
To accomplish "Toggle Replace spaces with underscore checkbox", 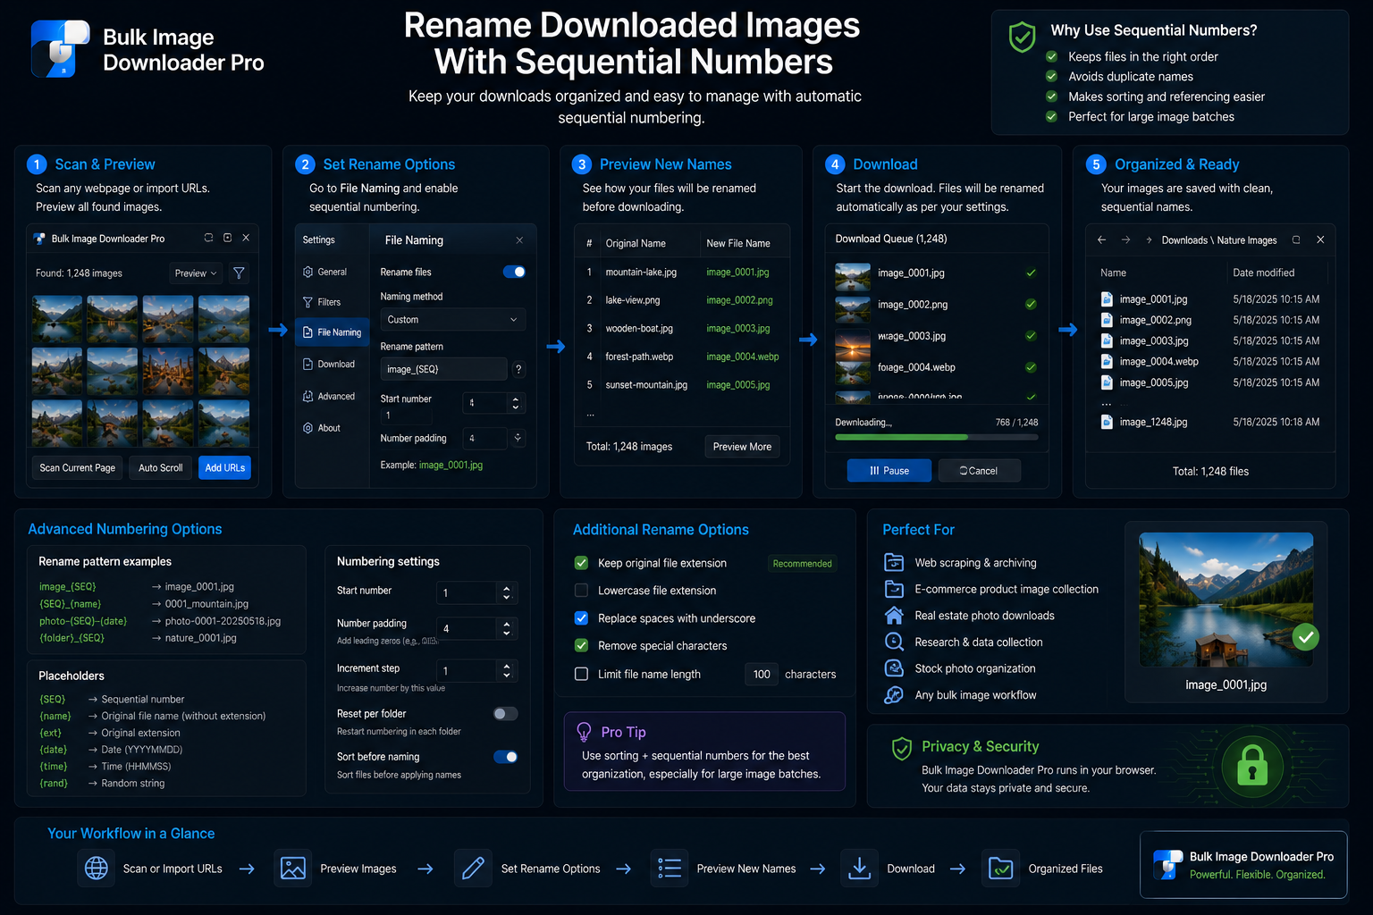I will [x=581, y=618].
